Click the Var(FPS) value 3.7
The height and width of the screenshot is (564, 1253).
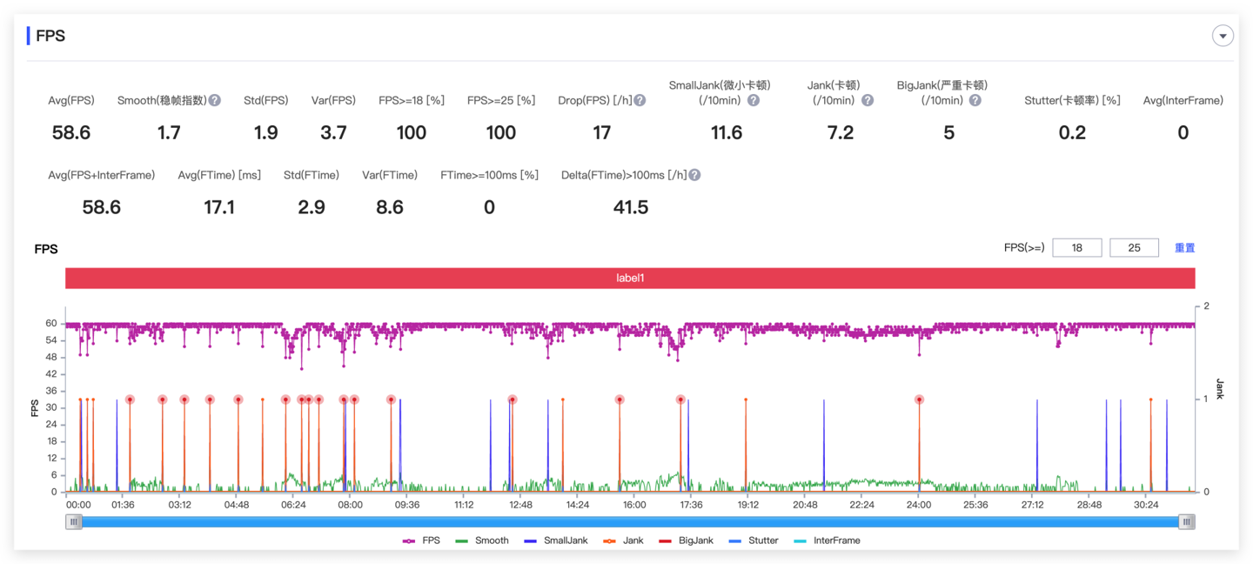coord(333,132)
